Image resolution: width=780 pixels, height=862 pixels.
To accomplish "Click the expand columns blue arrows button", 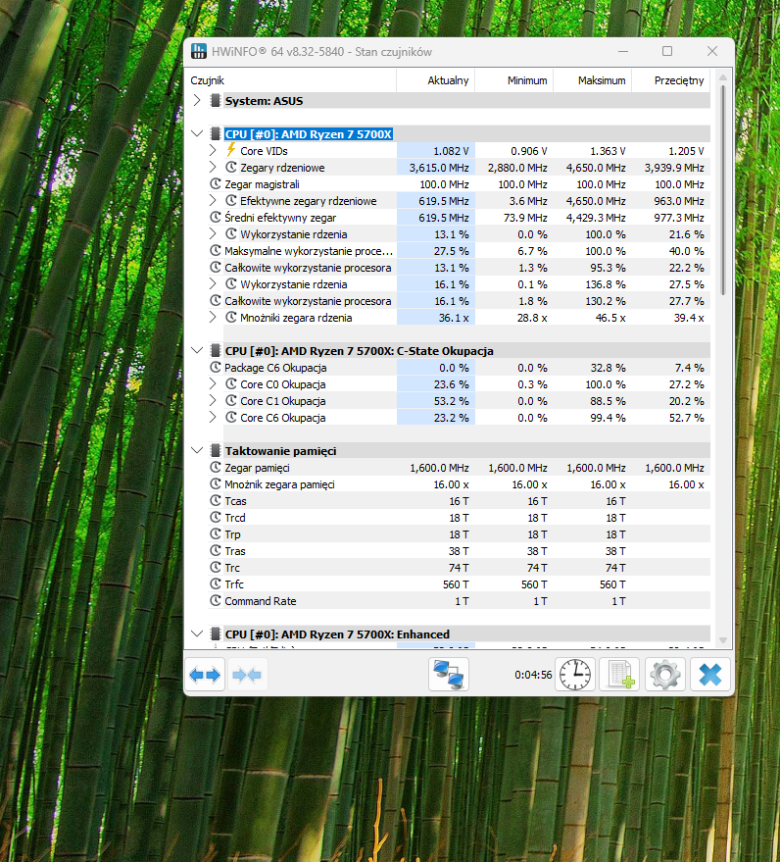I will [x=206, y=675].
